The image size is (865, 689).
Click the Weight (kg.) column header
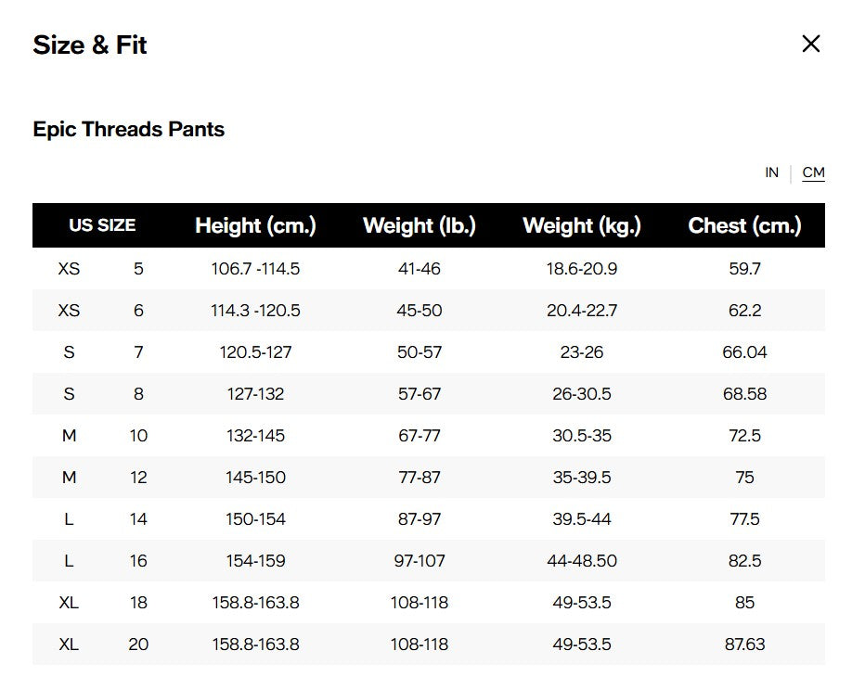pos(582,225)
